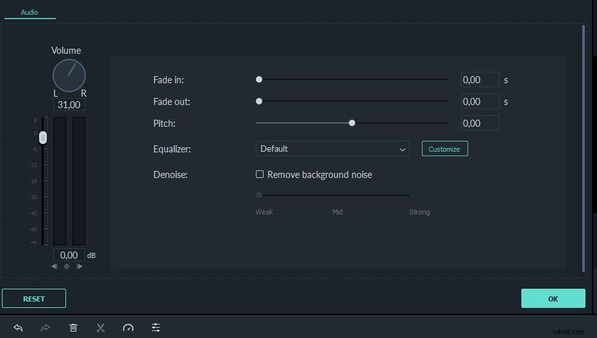Click the trash delete icon

point(73,328)
